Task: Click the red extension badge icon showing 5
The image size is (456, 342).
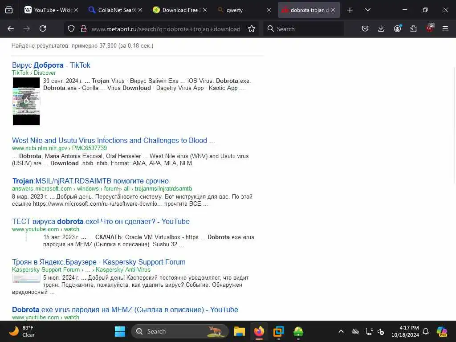Action: pyautogui.click(x=430, y=28)
